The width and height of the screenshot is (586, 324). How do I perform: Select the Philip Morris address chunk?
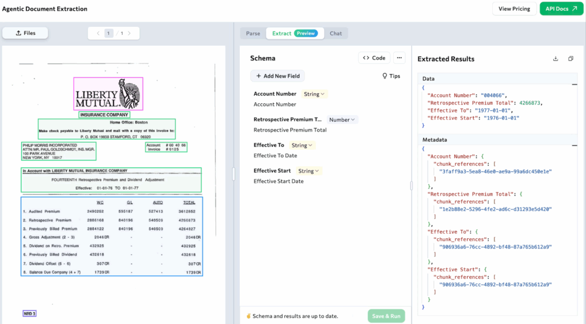(59, 151)
